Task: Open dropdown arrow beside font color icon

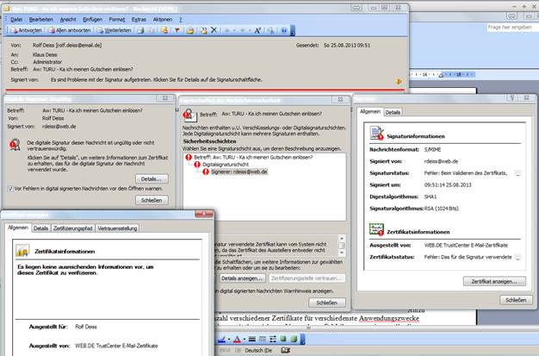Action: tap(245, 340)
